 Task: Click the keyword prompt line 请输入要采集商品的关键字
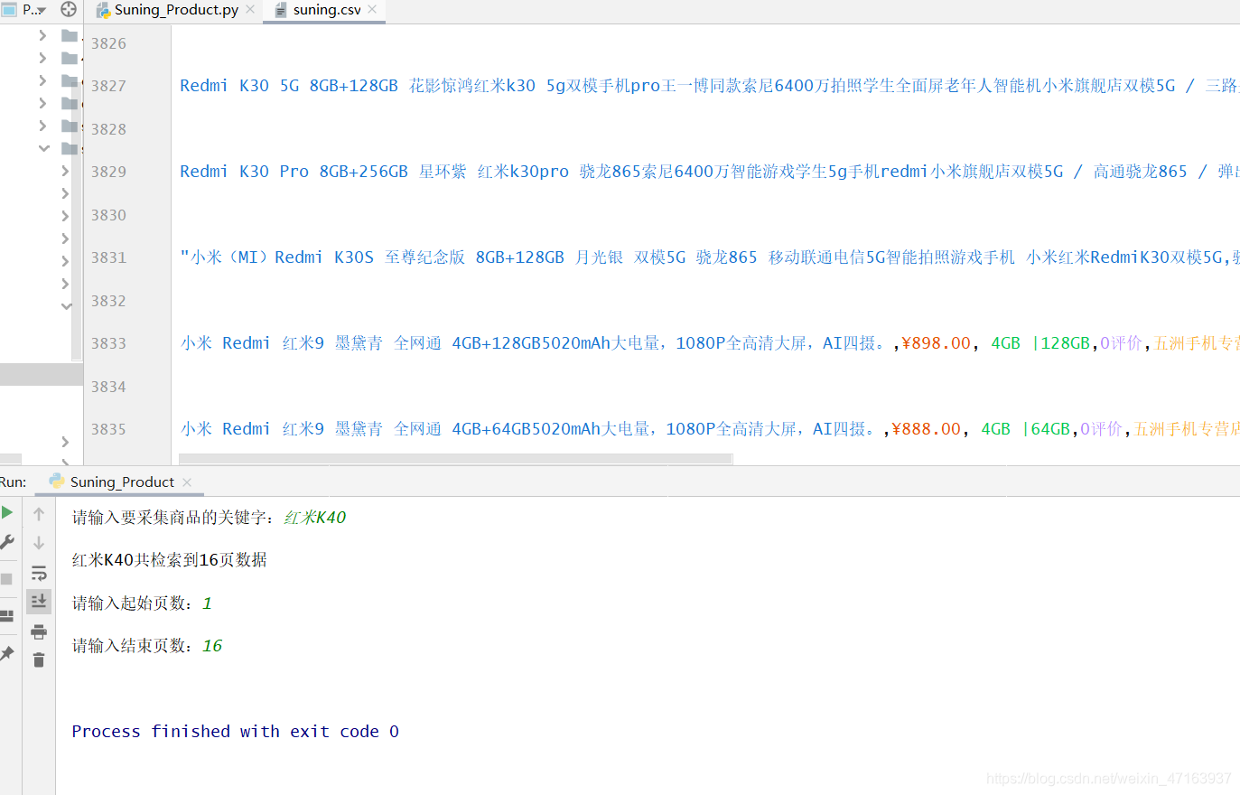[171, 518]
